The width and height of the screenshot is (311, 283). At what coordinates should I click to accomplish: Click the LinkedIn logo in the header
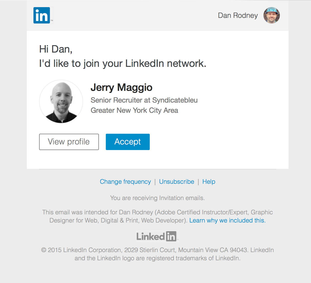pyautogui.click(x=42, y=15)
